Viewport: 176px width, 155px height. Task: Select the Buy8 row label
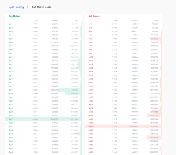pyautogui.click(x=11, y=50)
